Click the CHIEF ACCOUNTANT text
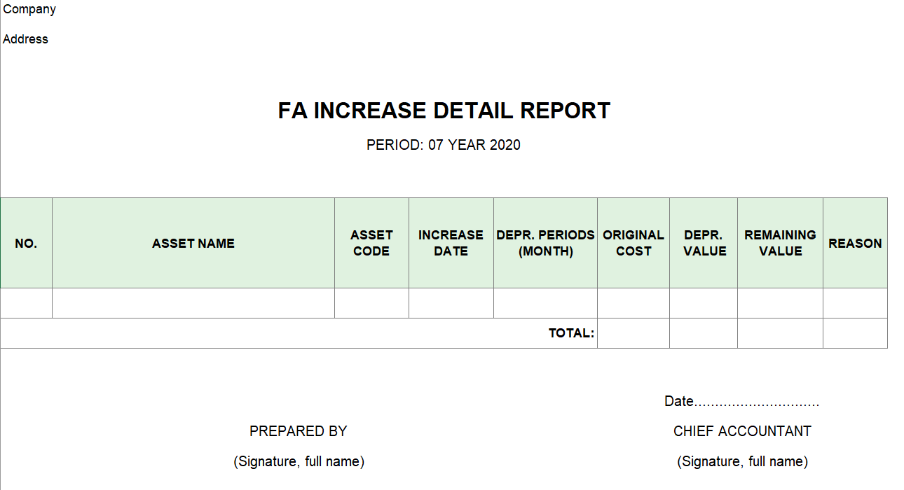 point(742,431)
